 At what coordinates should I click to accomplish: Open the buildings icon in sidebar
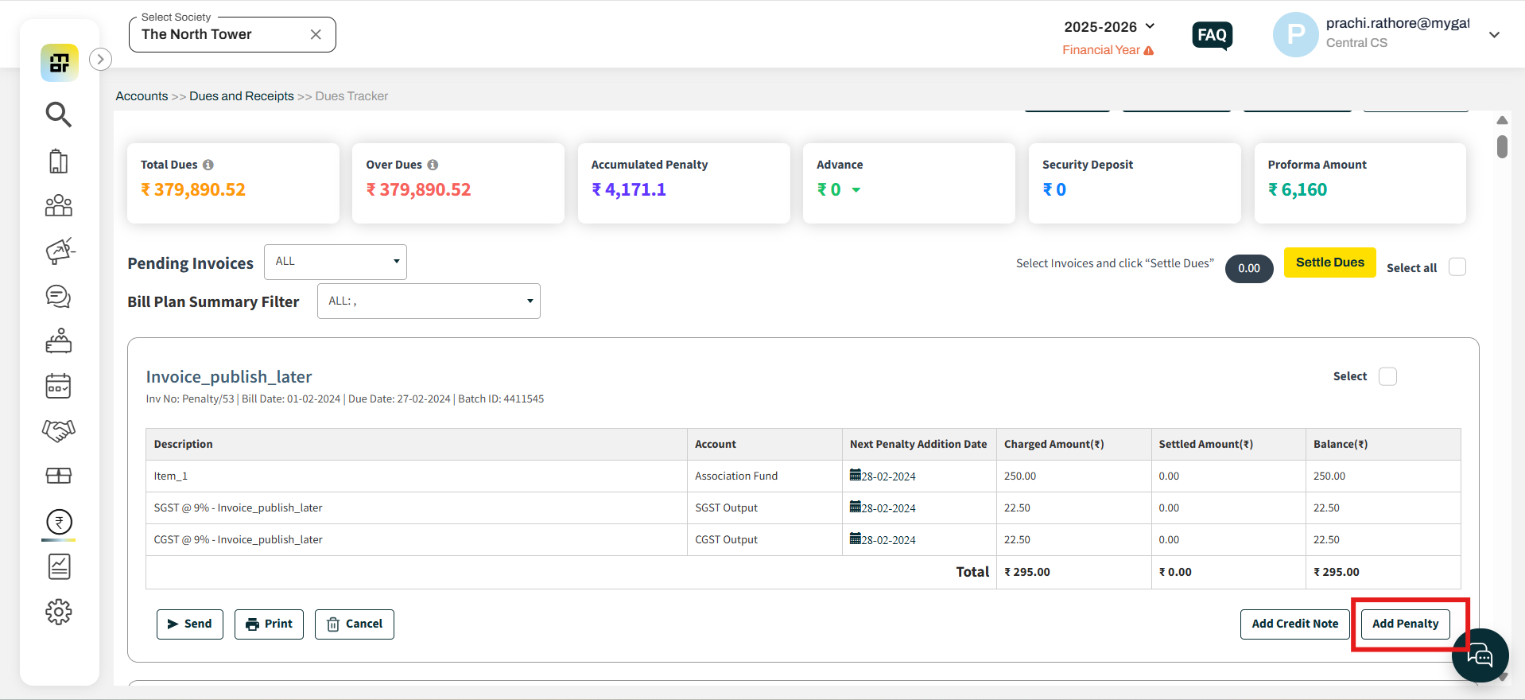59,161
